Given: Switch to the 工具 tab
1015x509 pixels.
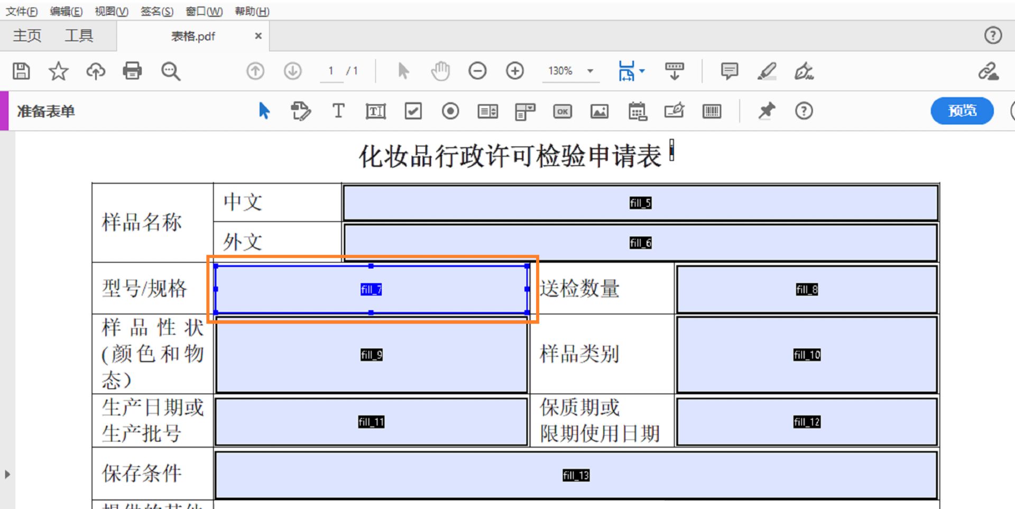Looking at the screenshot, I should (80, 35).
